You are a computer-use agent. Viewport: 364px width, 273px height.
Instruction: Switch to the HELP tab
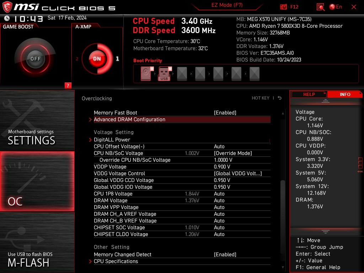[309, 94]
